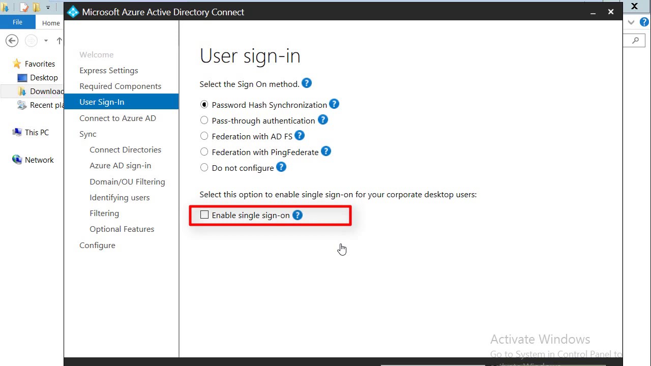Image resolution: width=651 pixels, height=366 pixels.
Task: Click Enable single sign-on label text
Action: [251, 215]
